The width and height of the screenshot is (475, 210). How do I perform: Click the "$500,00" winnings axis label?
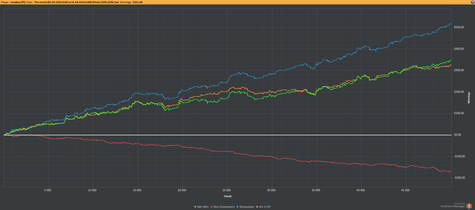459,27
